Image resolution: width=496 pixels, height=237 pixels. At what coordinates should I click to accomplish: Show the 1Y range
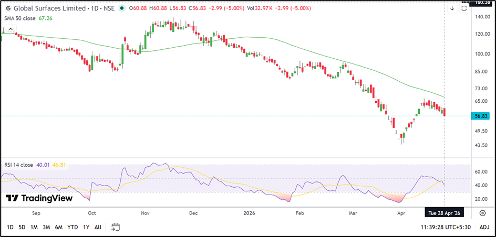pyautogui.click(x=86, y=227)
